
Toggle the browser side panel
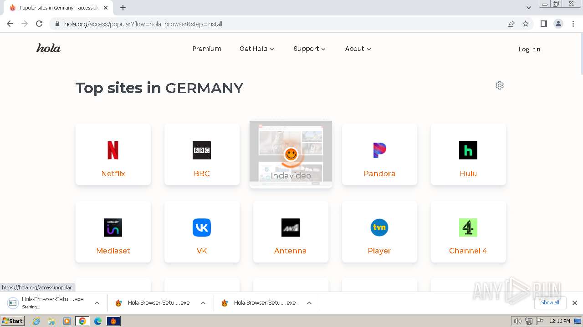point(544,24)
